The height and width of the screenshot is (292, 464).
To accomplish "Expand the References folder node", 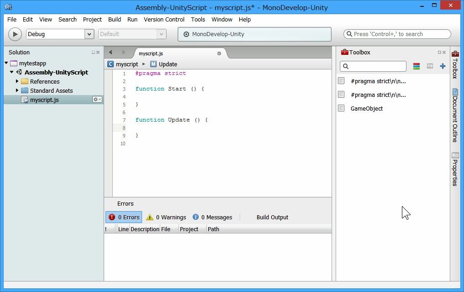I will [x=17, y=81].
